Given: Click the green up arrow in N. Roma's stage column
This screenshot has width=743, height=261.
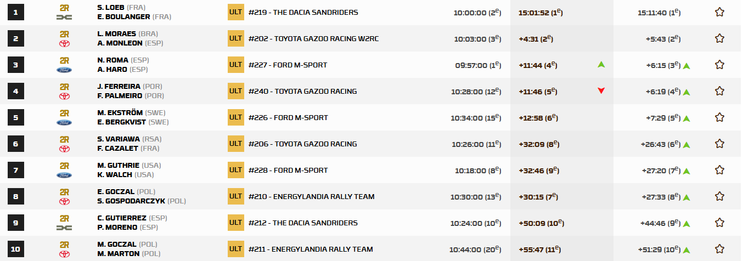Looking at the screenshot, I should [601, 65].
